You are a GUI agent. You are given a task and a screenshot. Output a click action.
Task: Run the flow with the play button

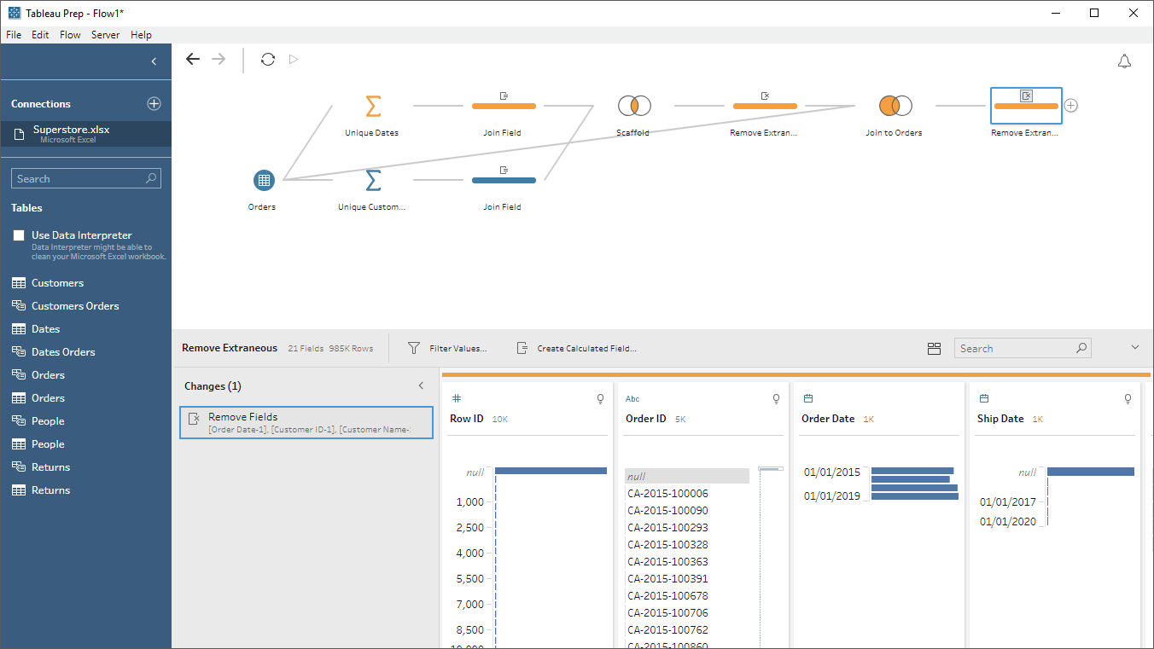(294, 59)
